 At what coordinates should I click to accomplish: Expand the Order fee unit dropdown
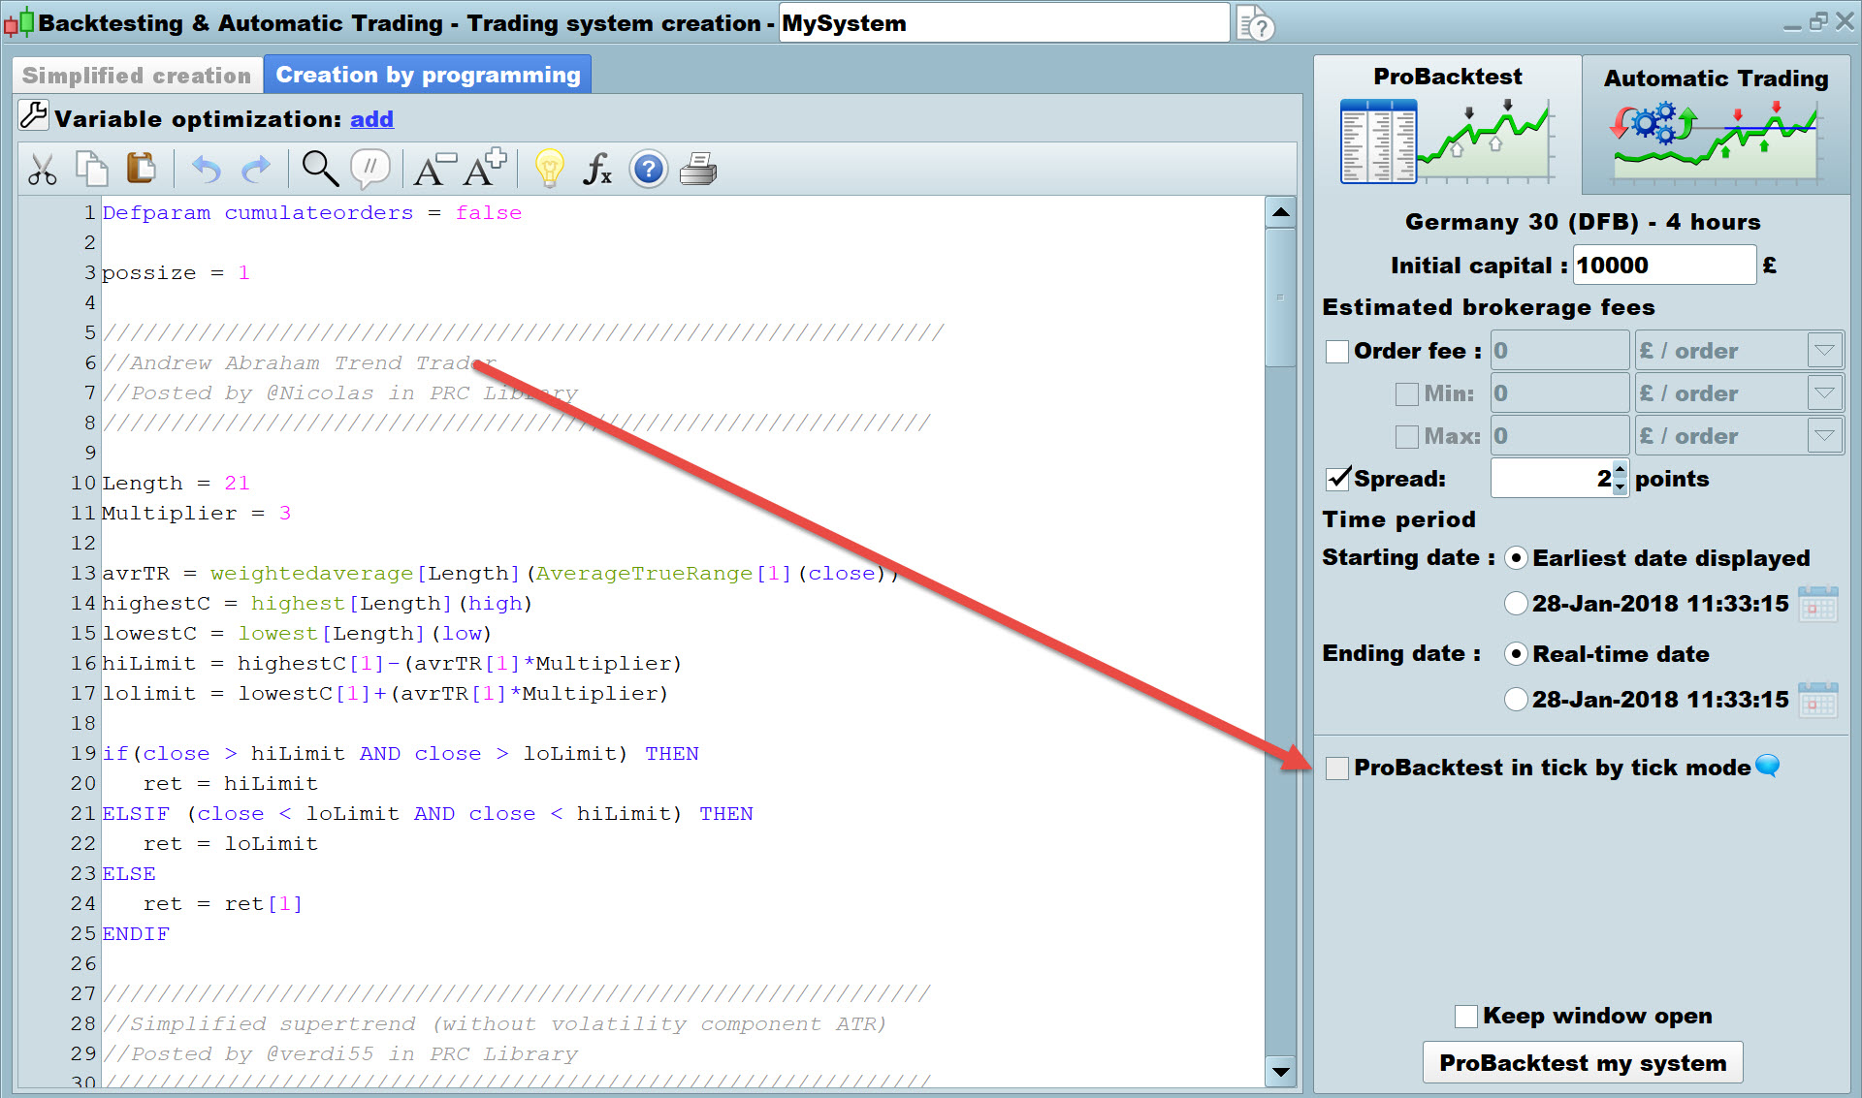click(x=1824, y=351)
